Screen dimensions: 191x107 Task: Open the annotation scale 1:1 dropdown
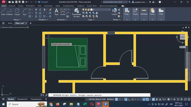(164, 99)
